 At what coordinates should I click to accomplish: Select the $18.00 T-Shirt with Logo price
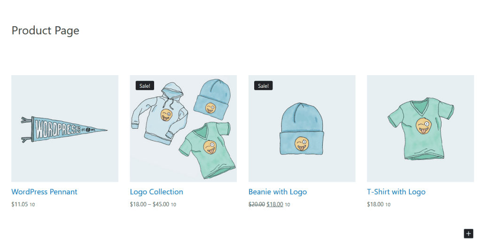click(375, 204)
